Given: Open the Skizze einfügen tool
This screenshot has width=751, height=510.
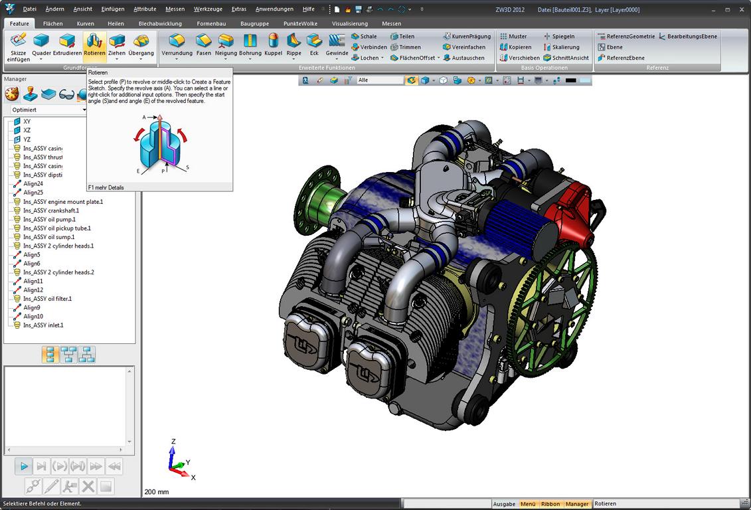Looking at the screenshot, I should (18, 47).
